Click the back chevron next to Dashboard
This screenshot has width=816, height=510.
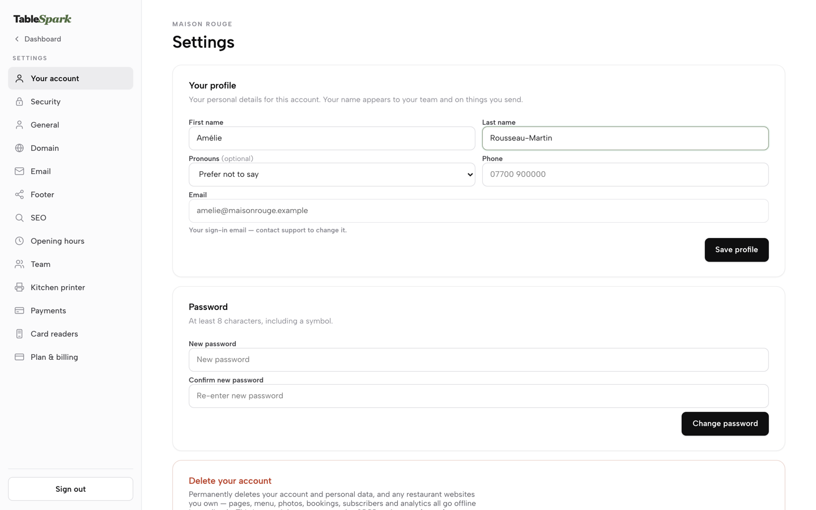pos(17,39)
